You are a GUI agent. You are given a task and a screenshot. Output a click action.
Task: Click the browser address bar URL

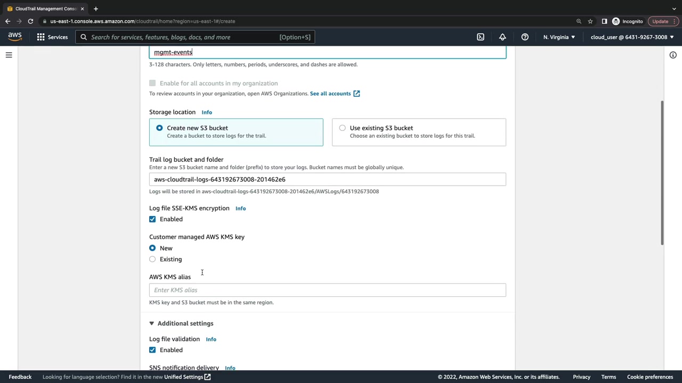coord(143,21)
